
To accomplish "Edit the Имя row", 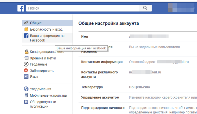I will pyautogui.click(x=138, y=37).
